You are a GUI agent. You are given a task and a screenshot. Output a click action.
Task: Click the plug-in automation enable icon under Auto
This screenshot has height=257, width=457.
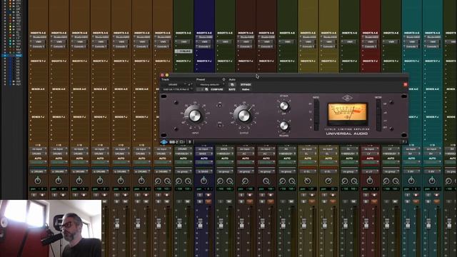pos(232,84)
